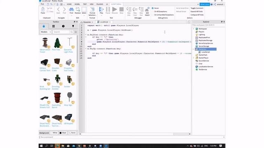Open the Select dropdown arrow
This screenshot has height=148, width=264.
click(84, 16)
